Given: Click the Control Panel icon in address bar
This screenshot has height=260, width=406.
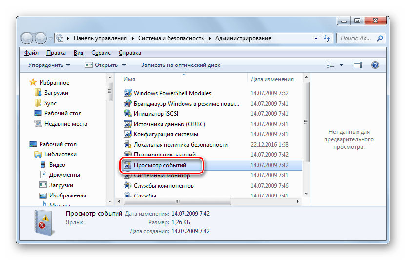Looking at the screenshot, I should pos(60,38).
